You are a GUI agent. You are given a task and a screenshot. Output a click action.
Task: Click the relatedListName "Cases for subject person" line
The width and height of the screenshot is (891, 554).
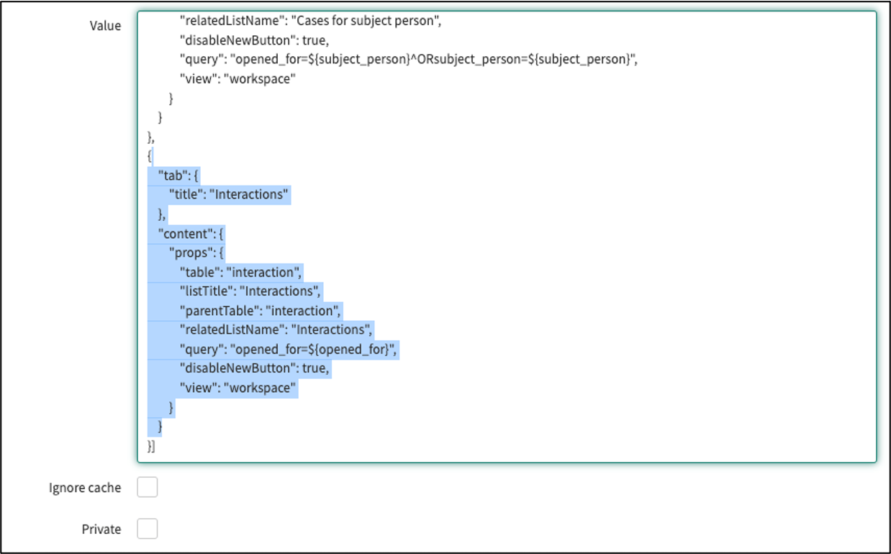pyautogui.click(x=310, y=21)
